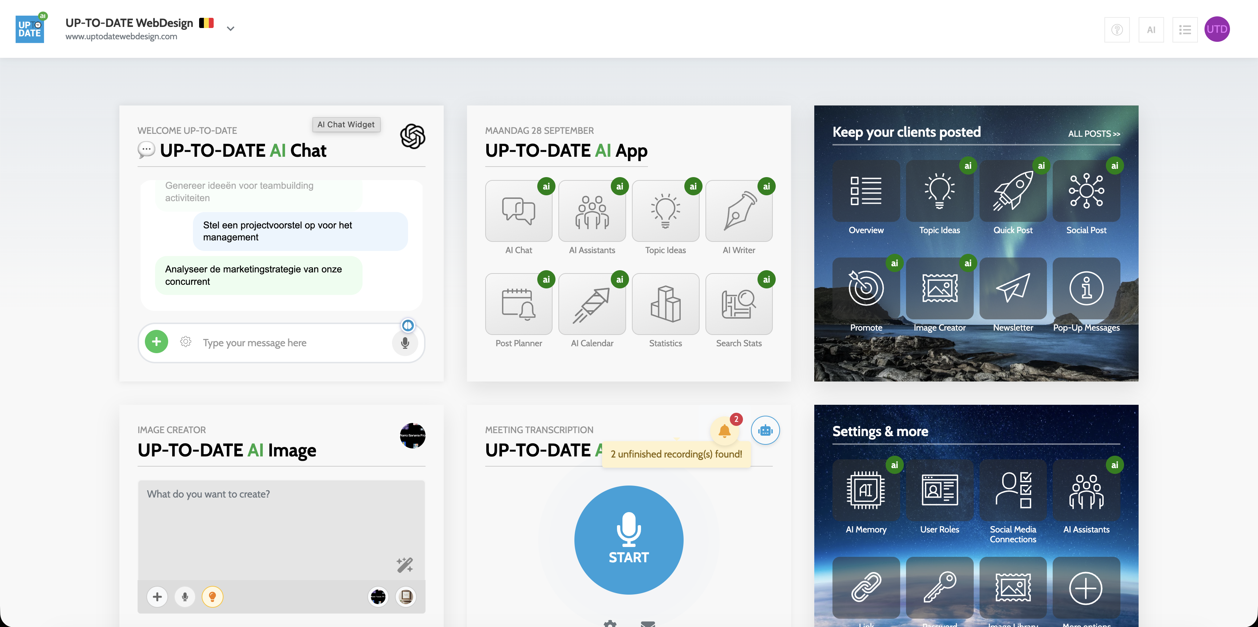Open AI Assistants tile under Settings & more

1086,490
